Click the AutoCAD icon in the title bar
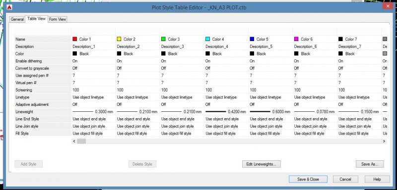 pos(10,7)
